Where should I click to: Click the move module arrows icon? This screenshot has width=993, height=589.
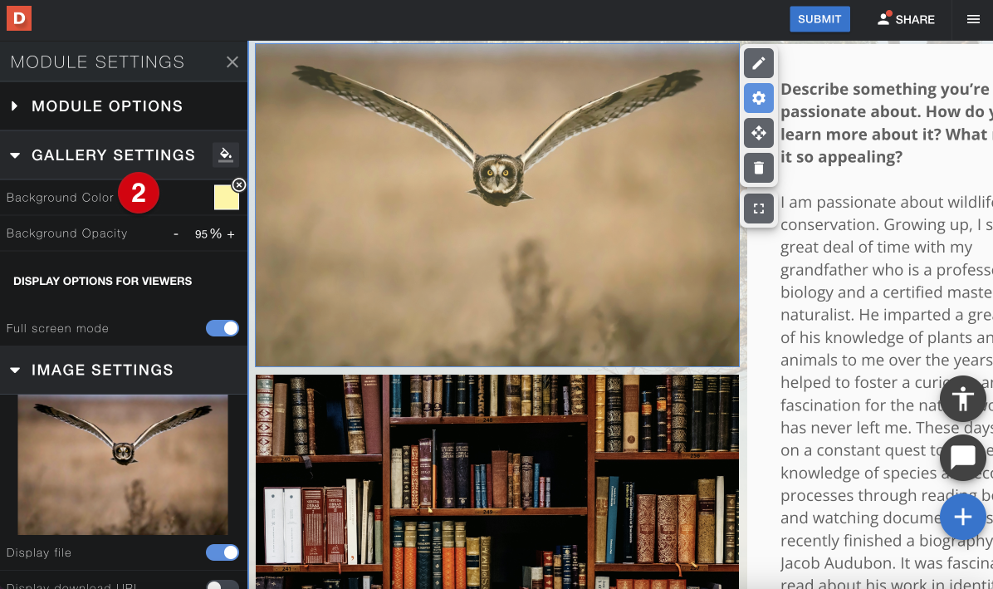759,133
